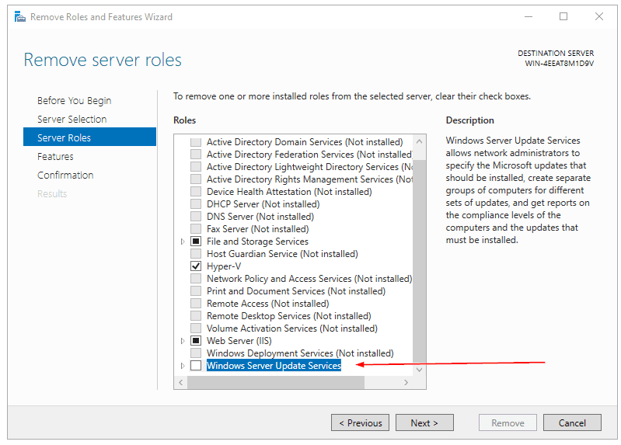
Task: Select the Server Roles step
Action: tap(89, 137)
